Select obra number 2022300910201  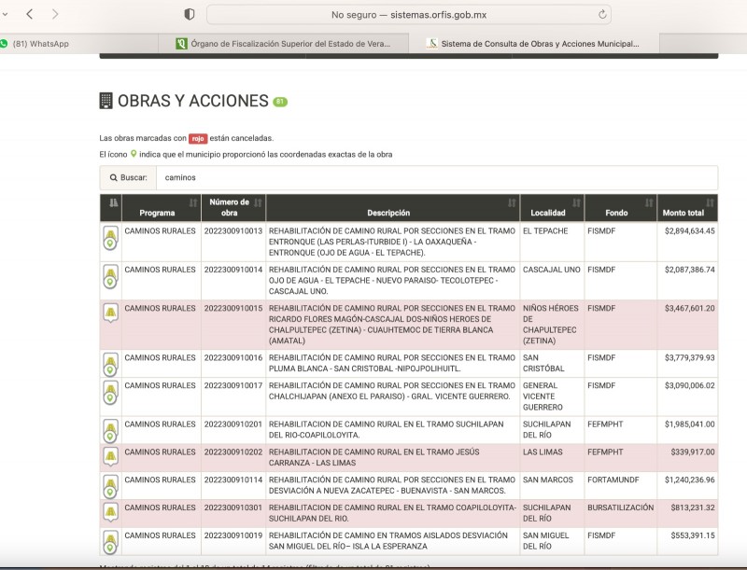coord(233,424)
